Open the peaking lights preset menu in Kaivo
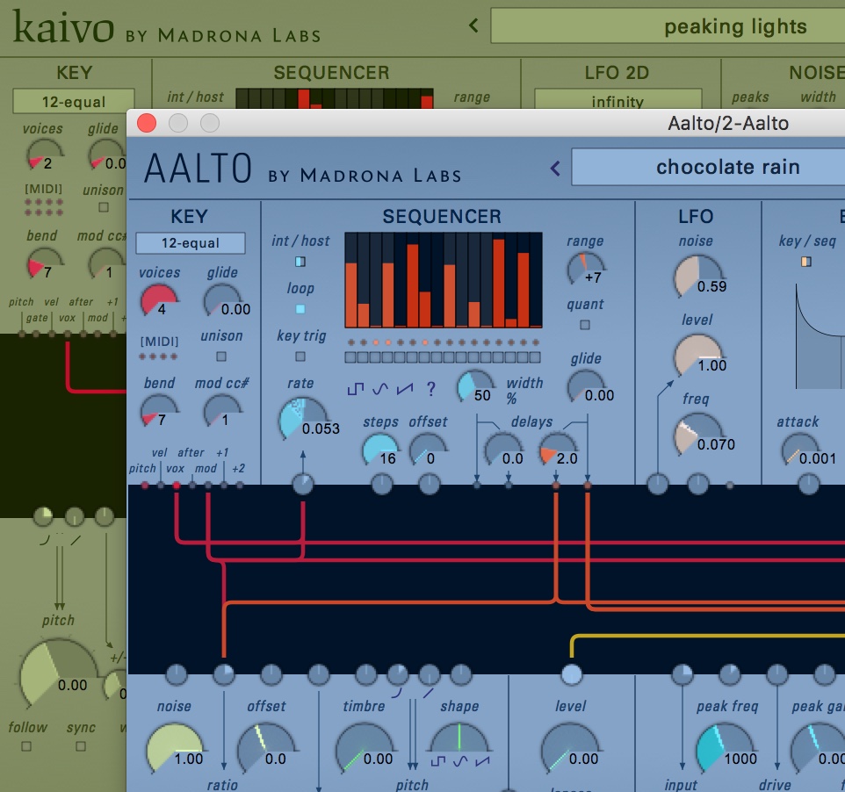The height and width of the screenshot is (792, 845). 668,25
